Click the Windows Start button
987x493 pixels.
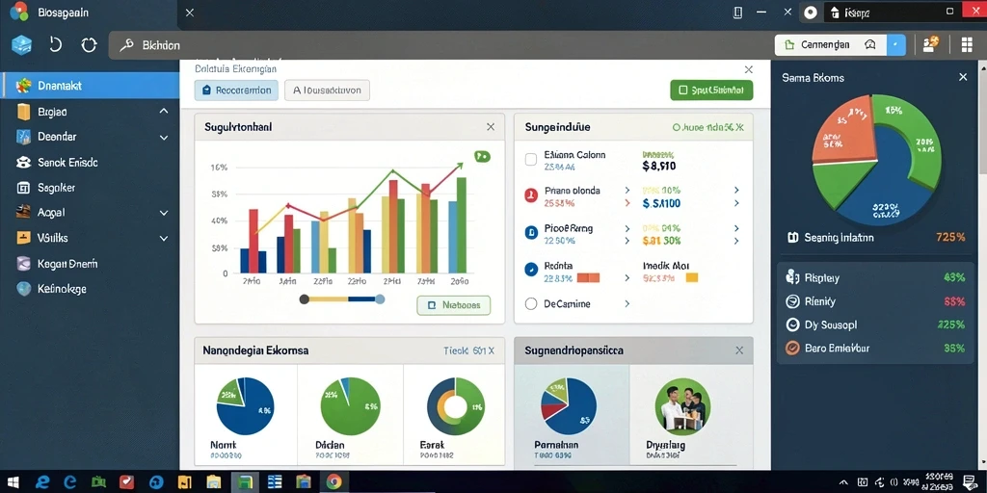13,481
